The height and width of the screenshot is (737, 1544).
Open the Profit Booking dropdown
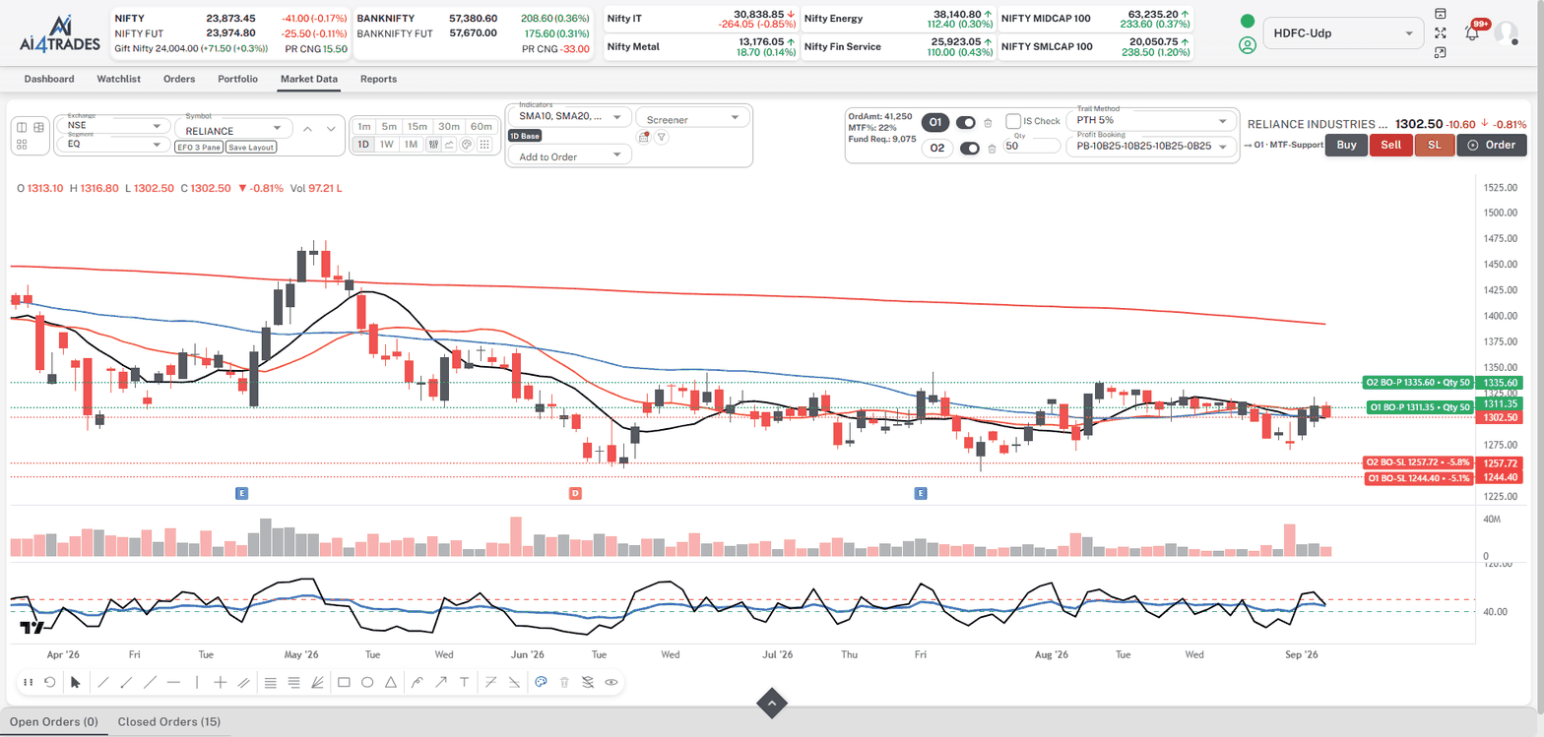pyautogui.click(x=1153, y=147)
